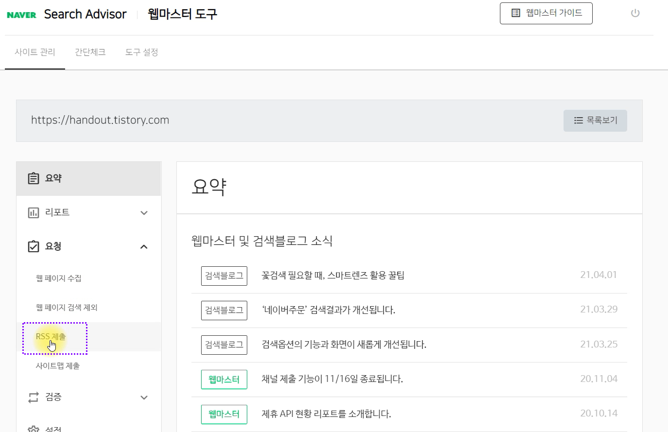
Task: Open news '꽃검색 필요할 때, 스마트렌즈 활용 꿀팁'
Action: tap(333, 276)
